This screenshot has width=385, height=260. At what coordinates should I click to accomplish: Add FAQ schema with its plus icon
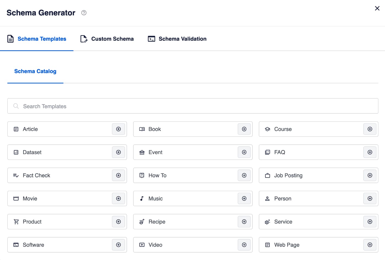tap(370, 152)
